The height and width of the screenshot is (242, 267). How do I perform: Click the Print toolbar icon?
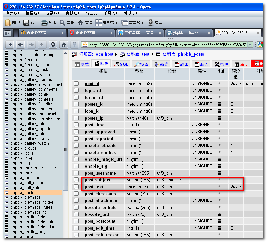click(x=44, y=23)
